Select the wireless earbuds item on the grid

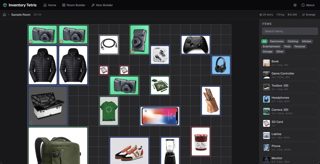pyautogui.click(x=160, y=55)
